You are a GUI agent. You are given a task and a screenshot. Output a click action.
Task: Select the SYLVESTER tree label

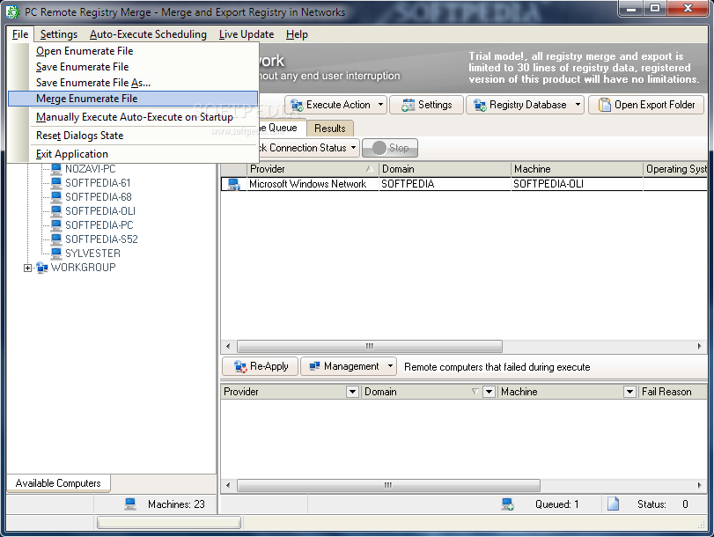pos(92,254)
